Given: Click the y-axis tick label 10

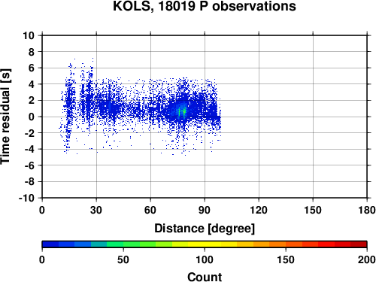Looking at the screenshot, I should click(x=29, y=35).
